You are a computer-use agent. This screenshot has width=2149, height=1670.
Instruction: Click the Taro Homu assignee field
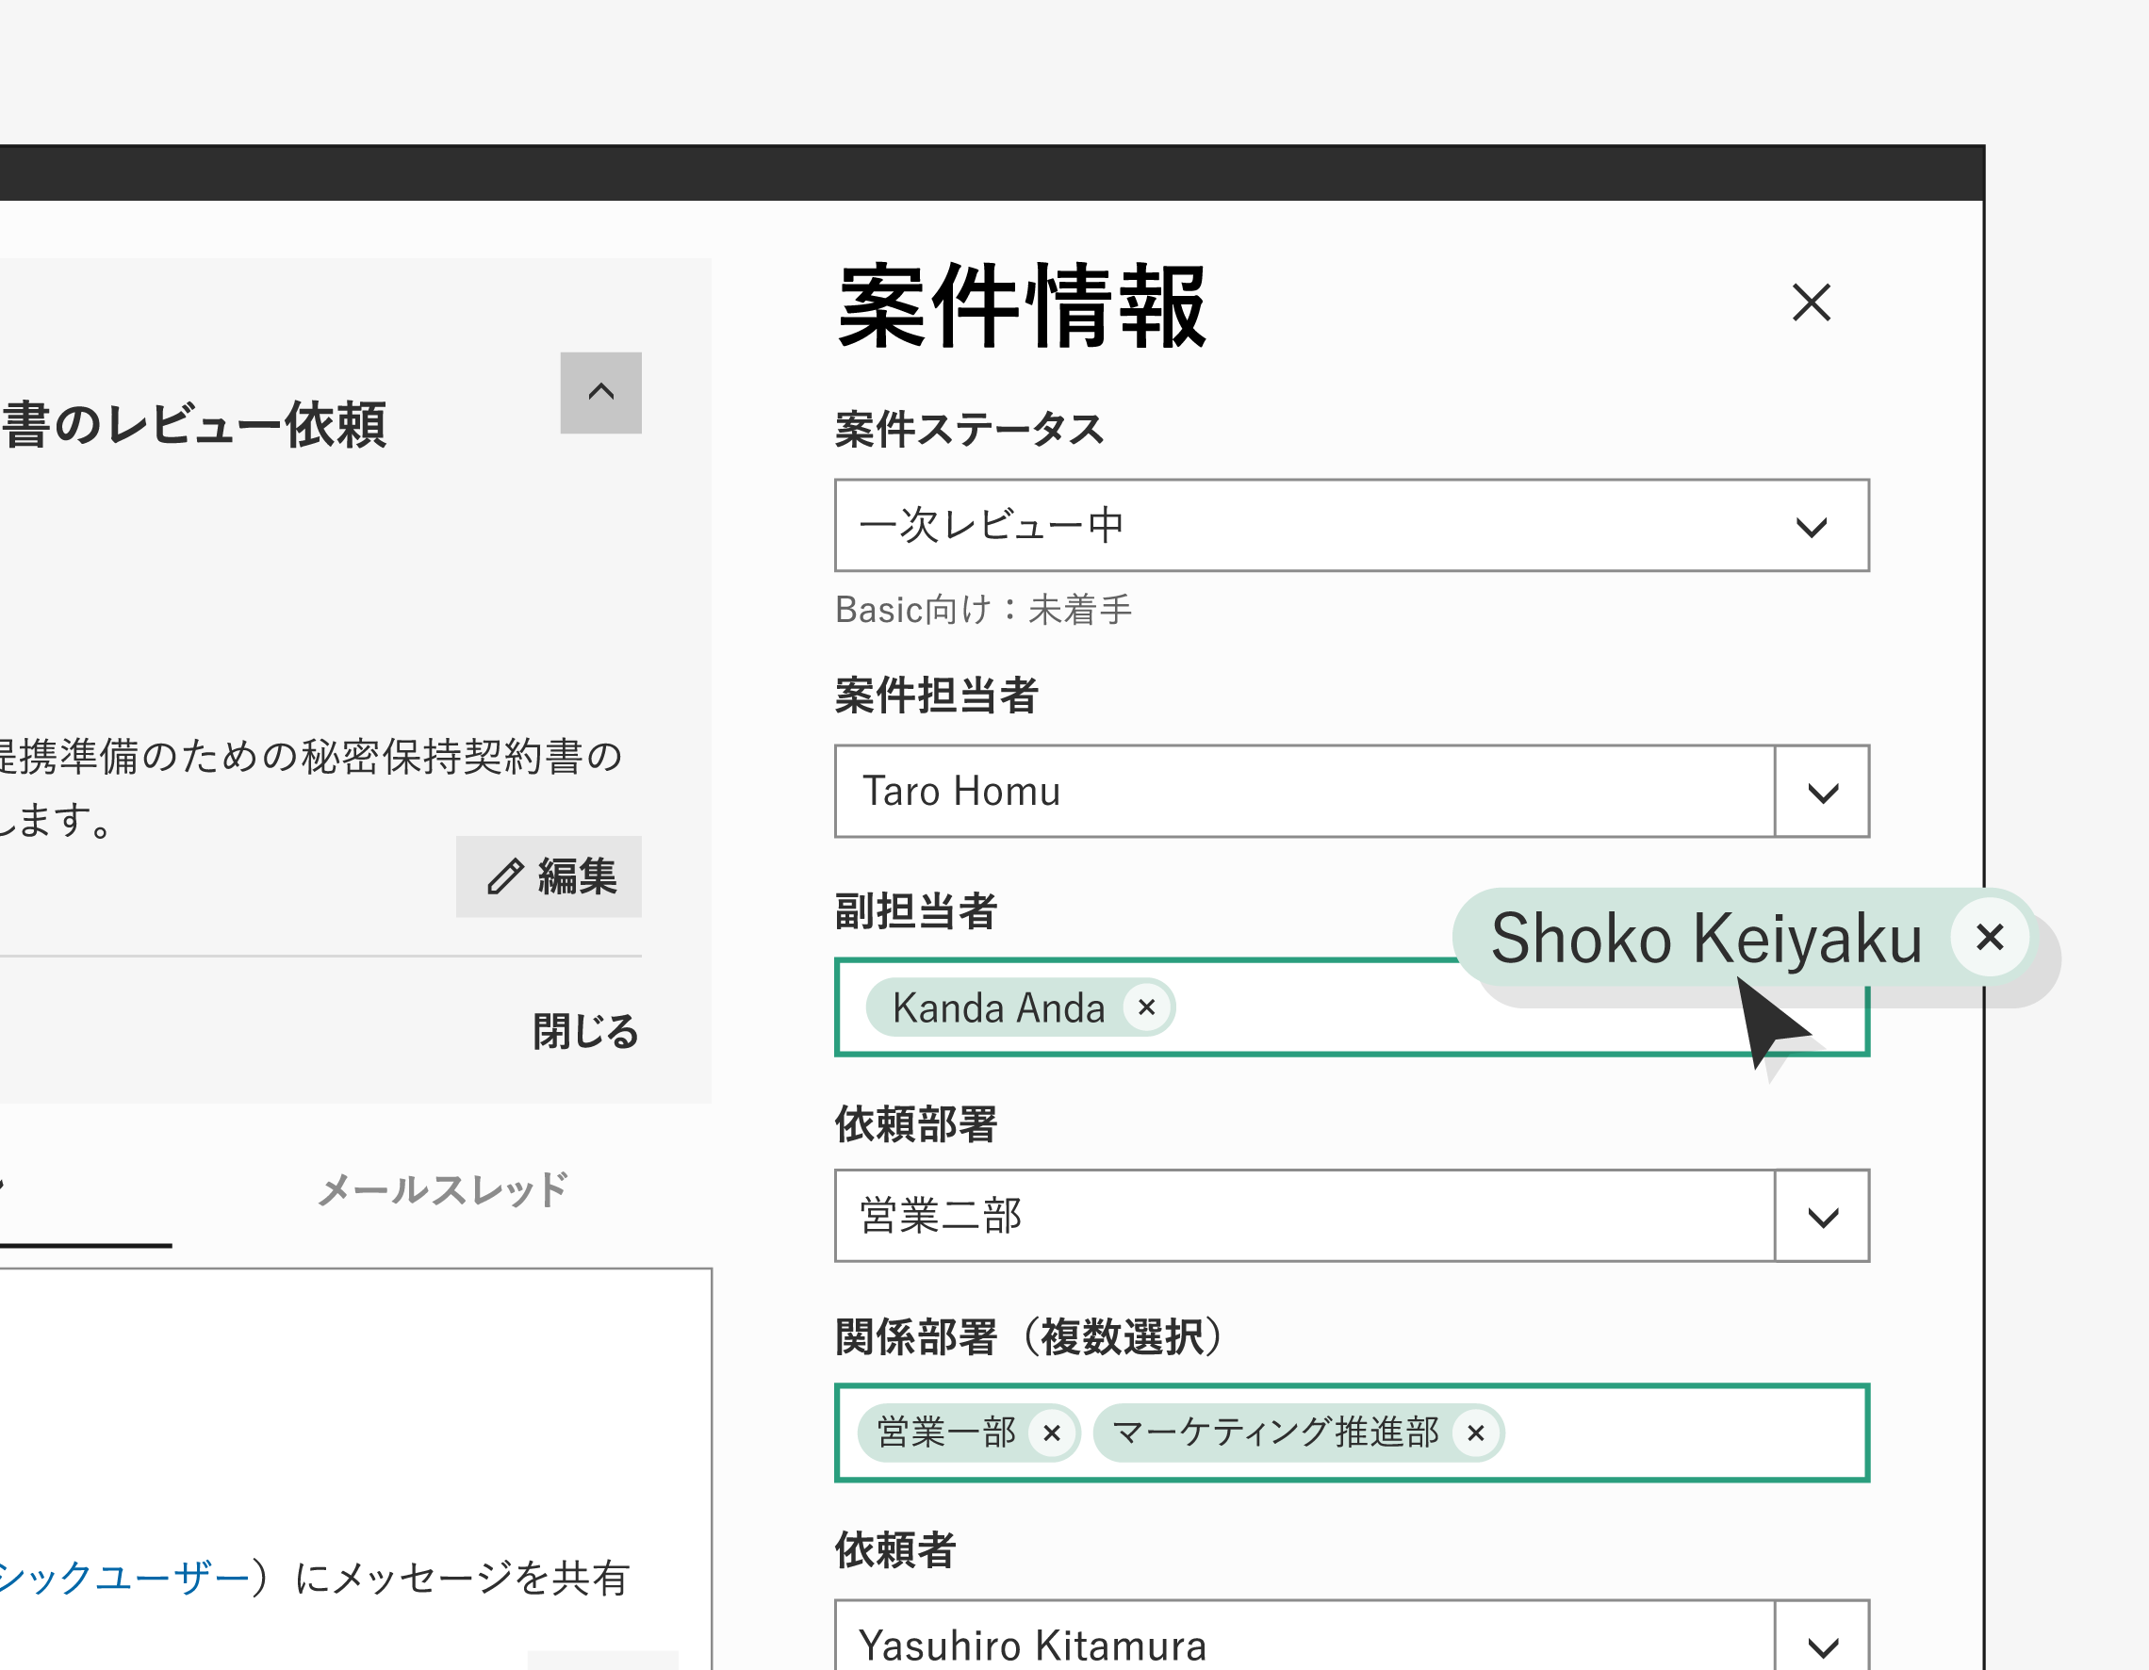click(x=1304, y=792)
